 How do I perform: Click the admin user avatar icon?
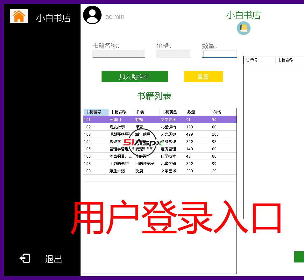pyautogui.click(x=92, y=15)
